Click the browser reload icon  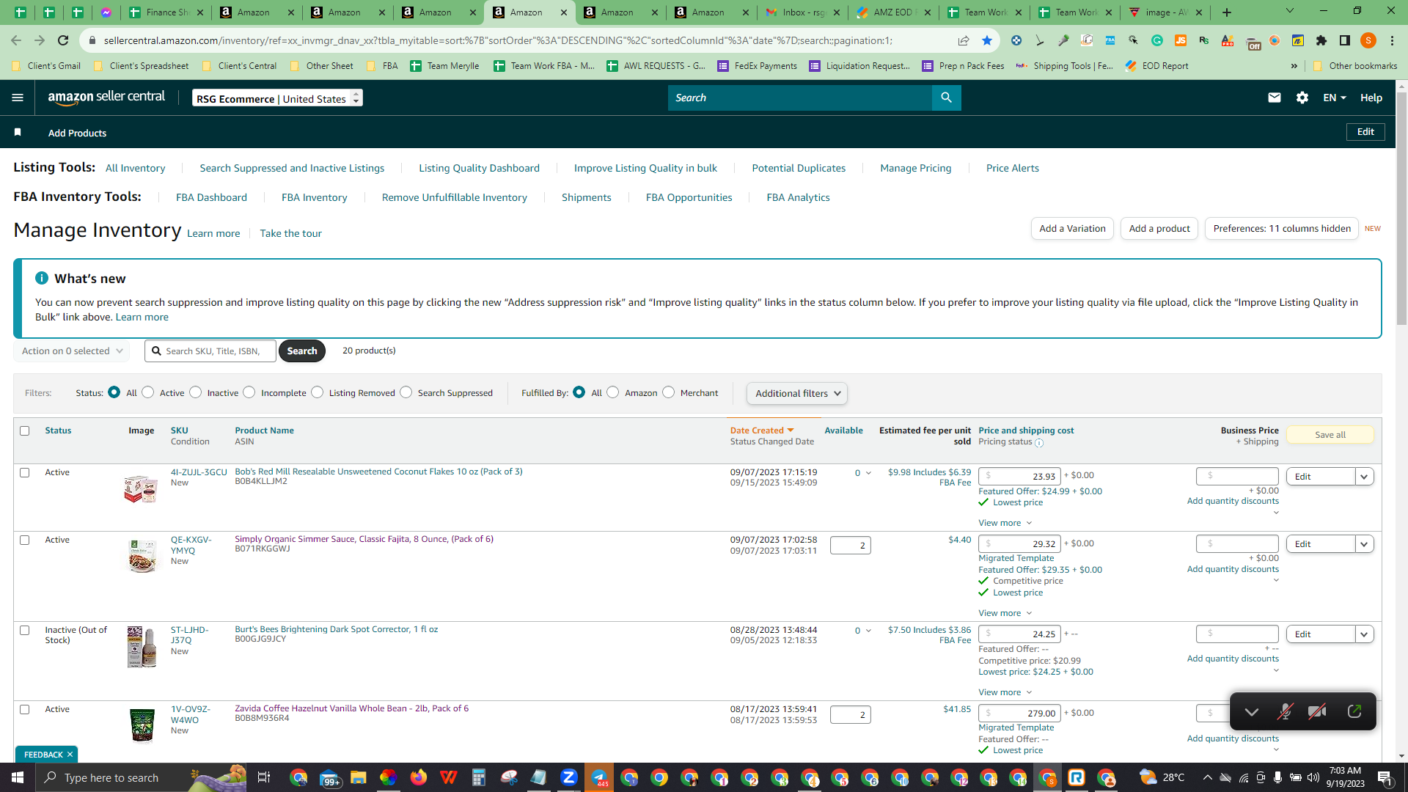[63, 40]
